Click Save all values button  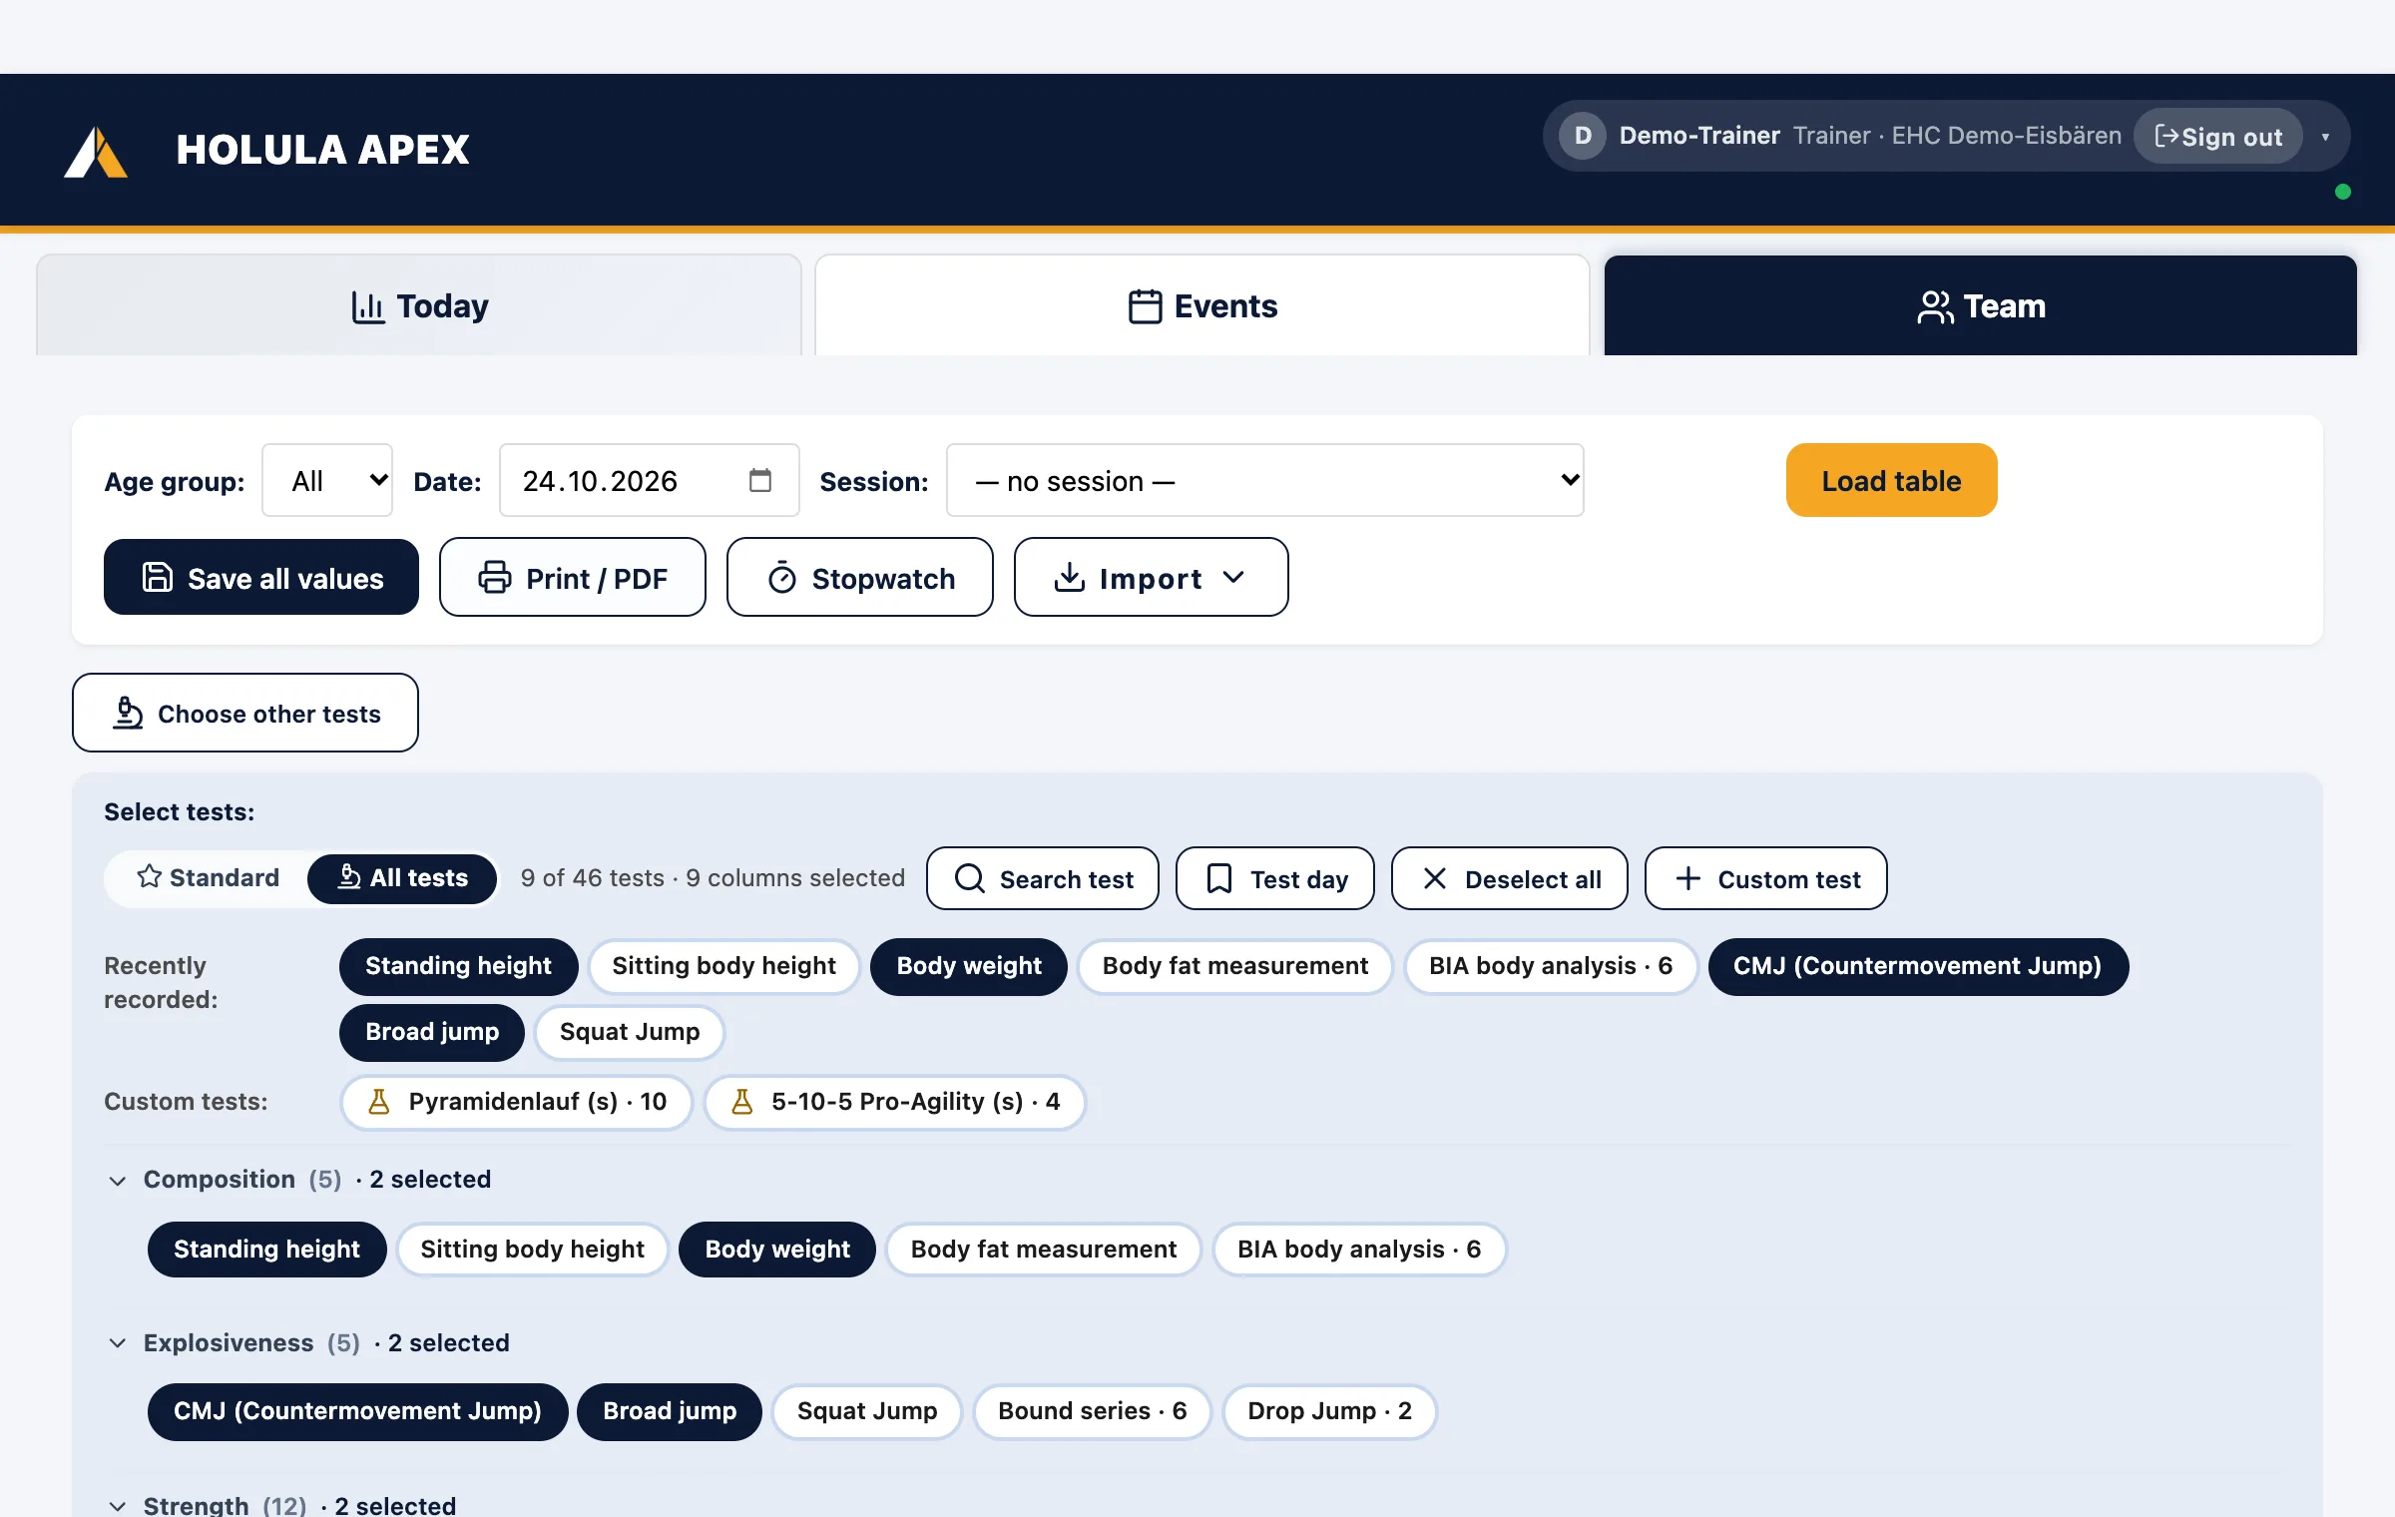point(261,578)
